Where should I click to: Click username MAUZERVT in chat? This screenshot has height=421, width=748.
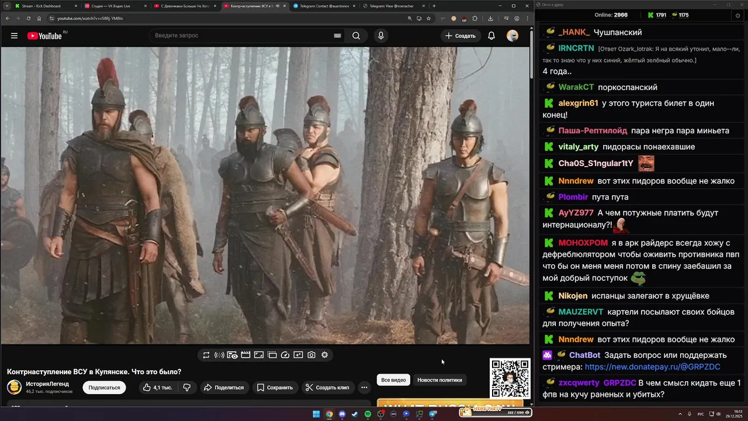tap(580, 312)
